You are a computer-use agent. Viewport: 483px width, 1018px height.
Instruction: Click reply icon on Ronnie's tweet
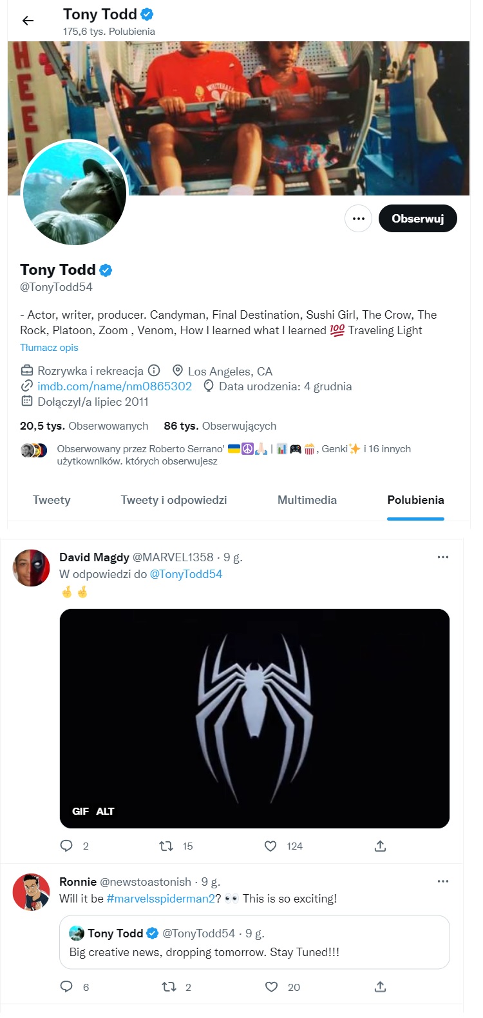click(66, 986)
